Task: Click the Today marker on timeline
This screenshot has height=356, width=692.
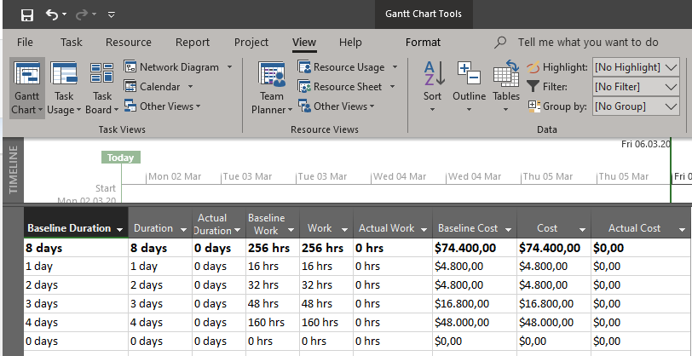Action: tap(120, 158)
